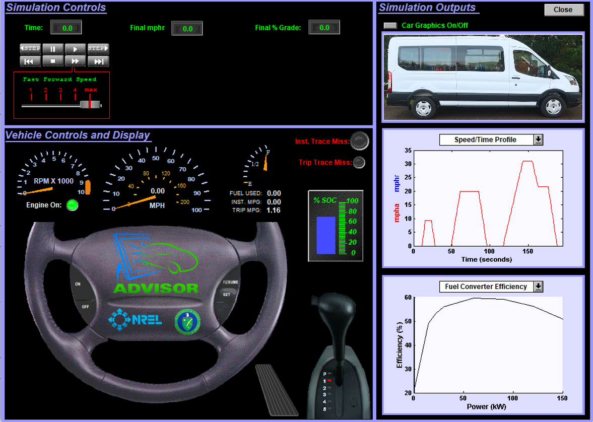Screen dimensions: 593x422
Task: Click the Final % Grade value field
Action: coord(324,28)
